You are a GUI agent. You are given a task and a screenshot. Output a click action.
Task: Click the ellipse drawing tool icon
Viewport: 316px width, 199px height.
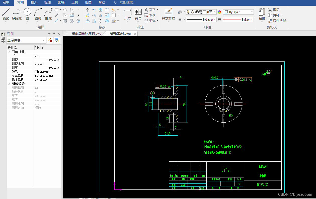pyautogui.click(x=65, y=10)
